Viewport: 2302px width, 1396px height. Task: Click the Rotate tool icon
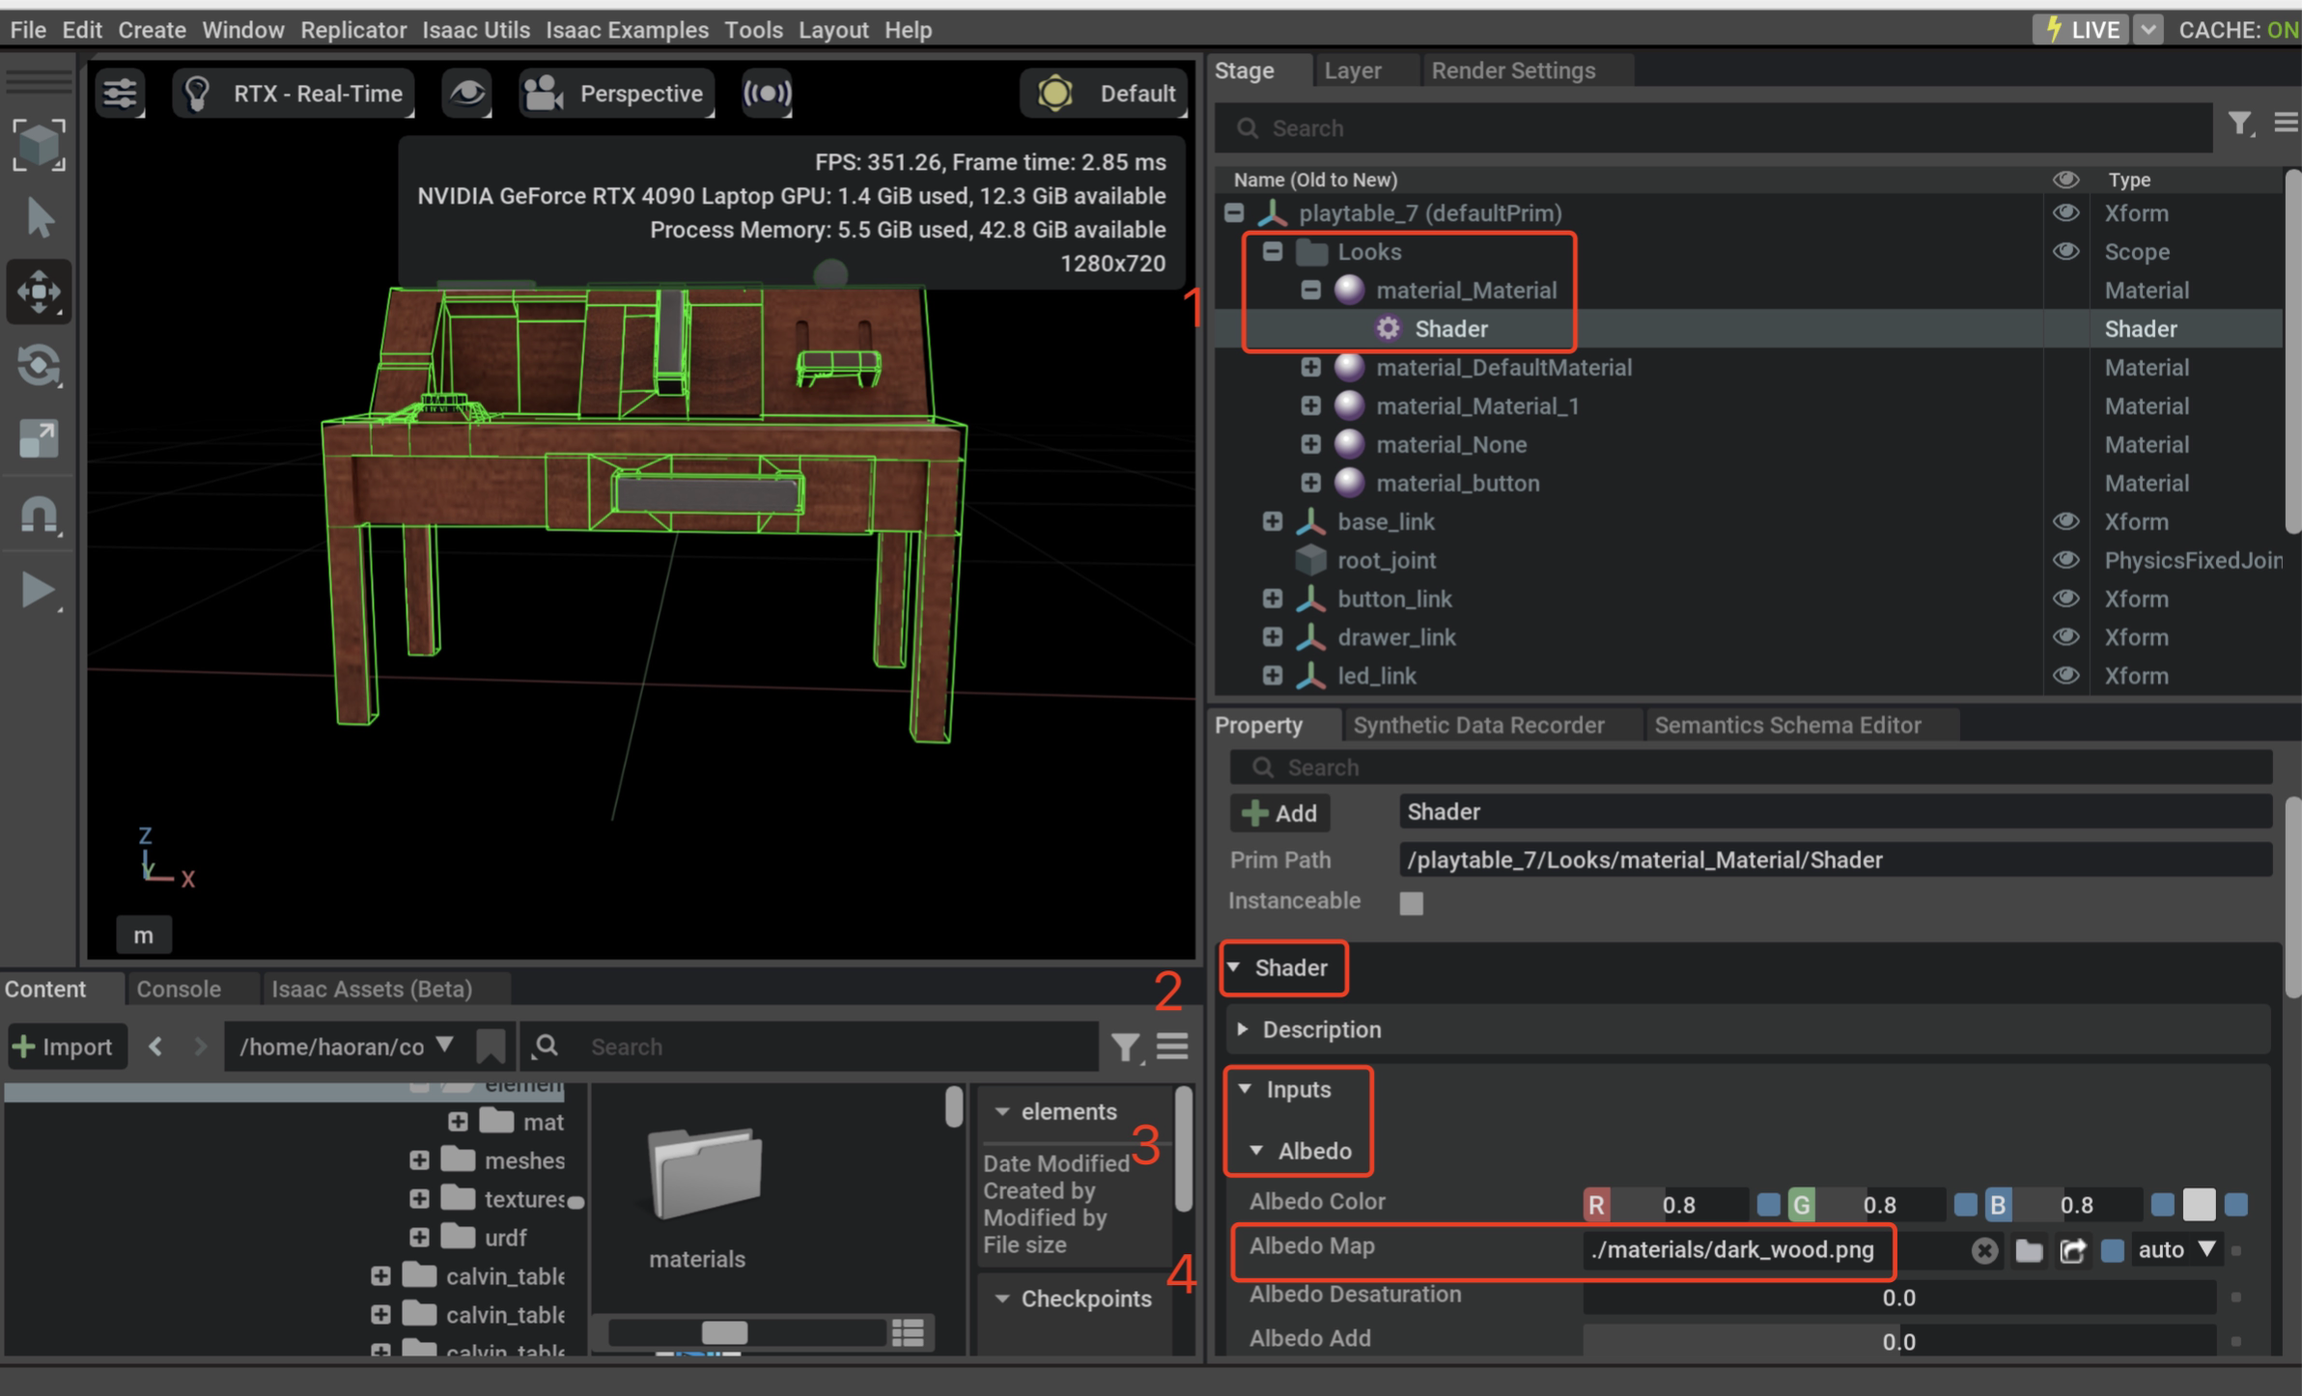click(x=39, y=366)
